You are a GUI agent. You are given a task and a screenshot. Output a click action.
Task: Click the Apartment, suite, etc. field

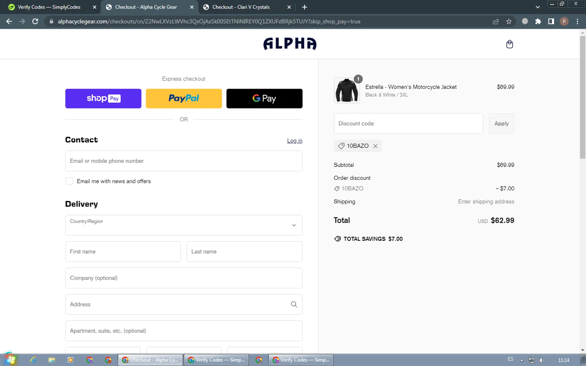point(184,331)
